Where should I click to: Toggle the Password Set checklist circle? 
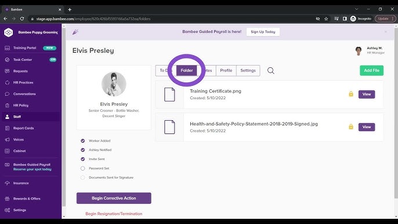click(x=83, y=168)
